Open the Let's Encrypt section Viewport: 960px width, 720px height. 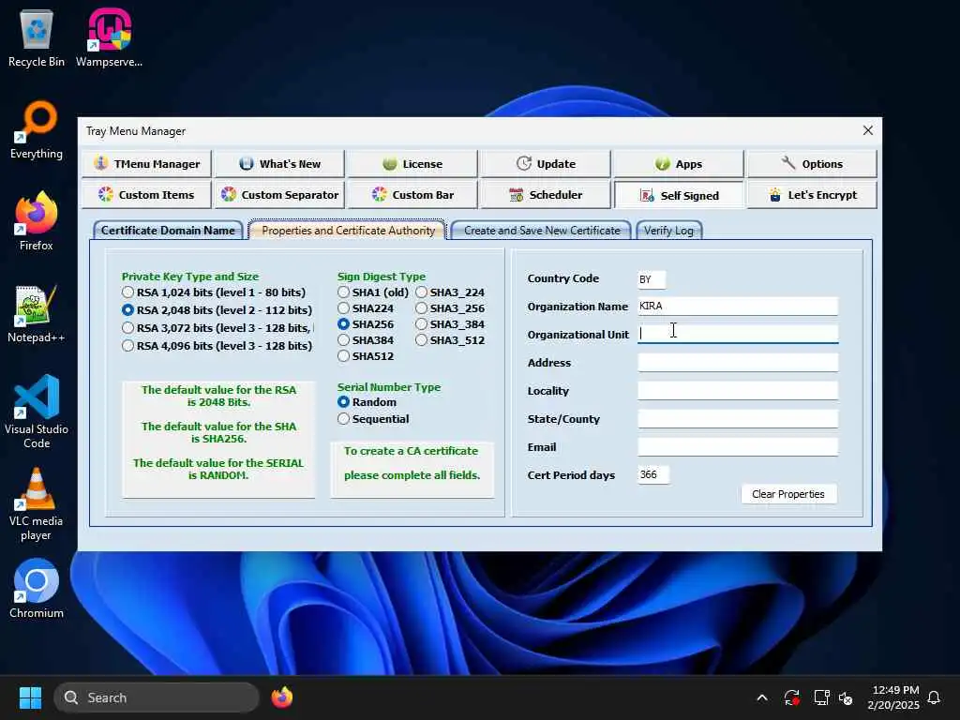point(812,195)
